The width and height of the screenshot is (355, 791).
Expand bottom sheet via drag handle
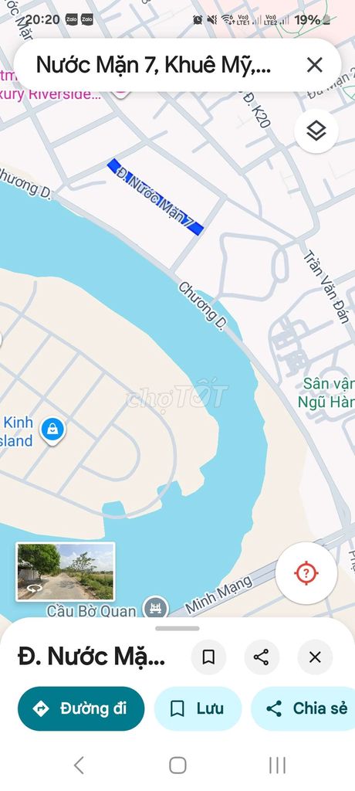[x=177, y=629]
